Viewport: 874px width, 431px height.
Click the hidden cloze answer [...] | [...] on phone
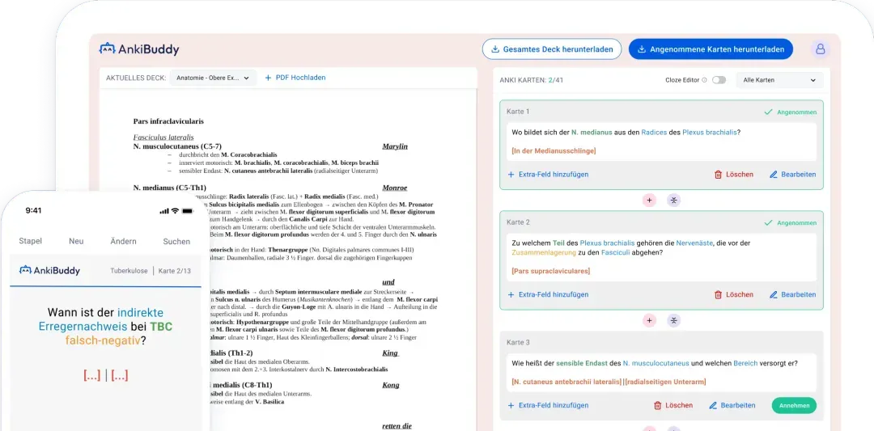coord(105,375)
